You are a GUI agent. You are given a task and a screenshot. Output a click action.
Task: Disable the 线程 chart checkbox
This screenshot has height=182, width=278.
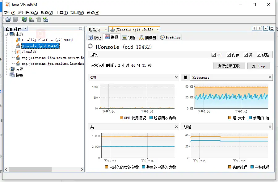point(259,55)
